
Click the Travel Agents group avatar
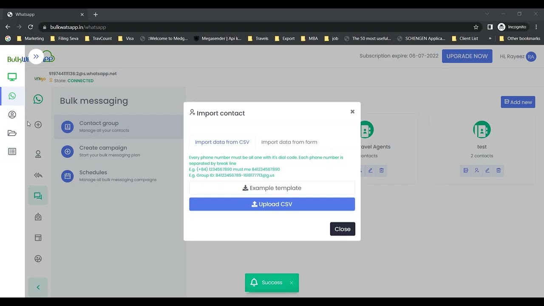click(367, 130)
